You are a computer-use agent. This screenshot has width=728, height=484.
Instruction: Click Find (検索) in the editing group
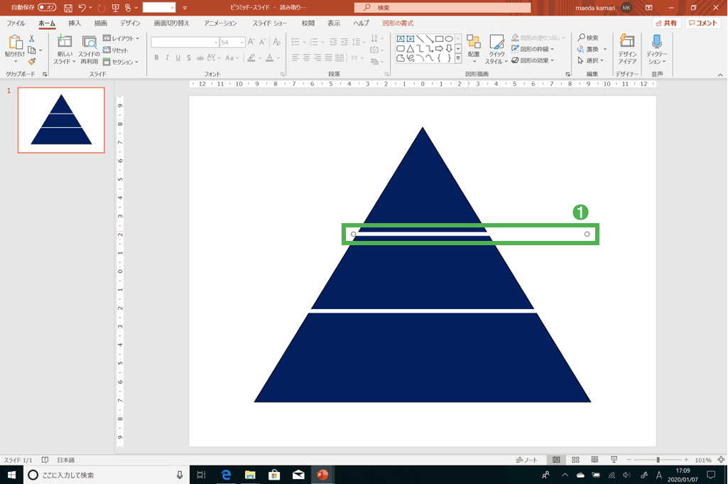[588, 38]
